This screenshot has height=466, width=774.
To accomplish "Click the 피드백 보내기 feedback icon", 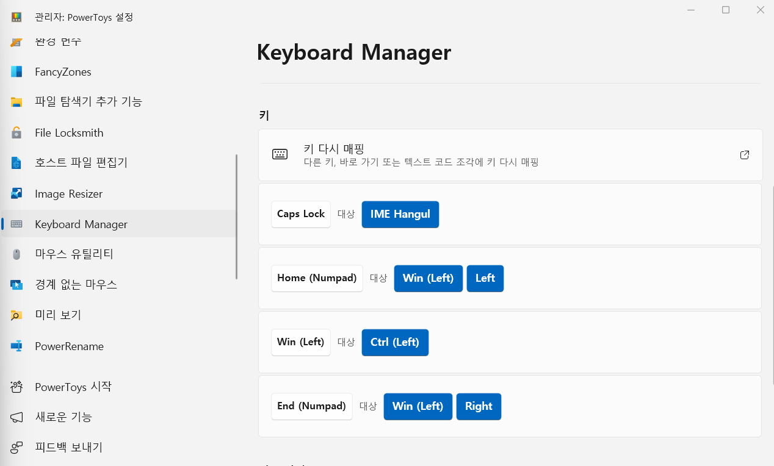I will point(16,448).
